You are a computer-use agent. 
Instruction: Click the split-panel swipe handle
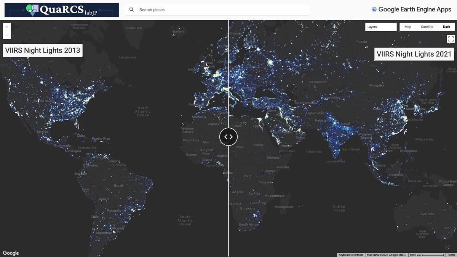228,137
